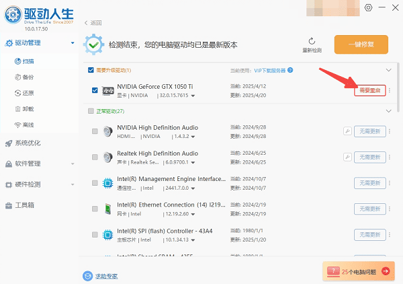The height and width of the screenshot is (284, 403).
Task: Toggle the 需要升级驱动(1) group checkbox
Action: click(91, 70)
